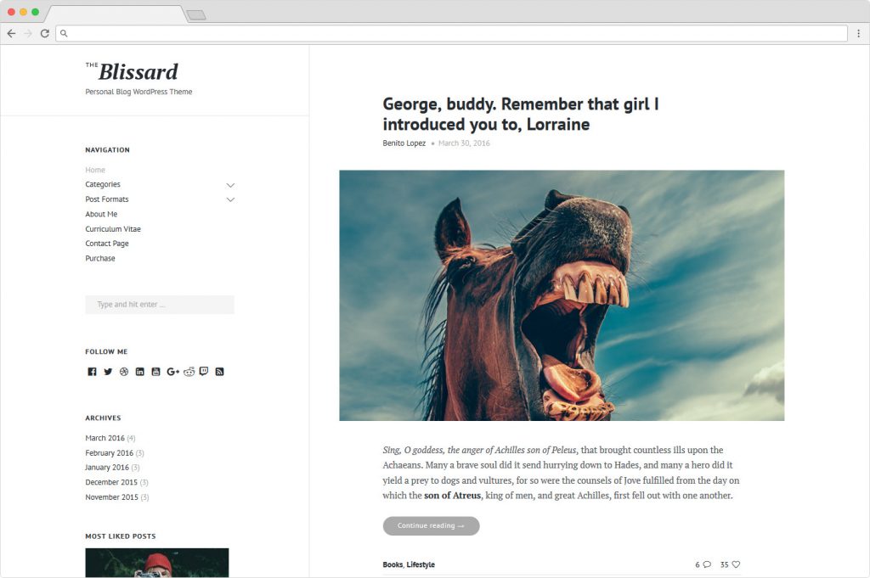Go to About Me page

(101, 215)
